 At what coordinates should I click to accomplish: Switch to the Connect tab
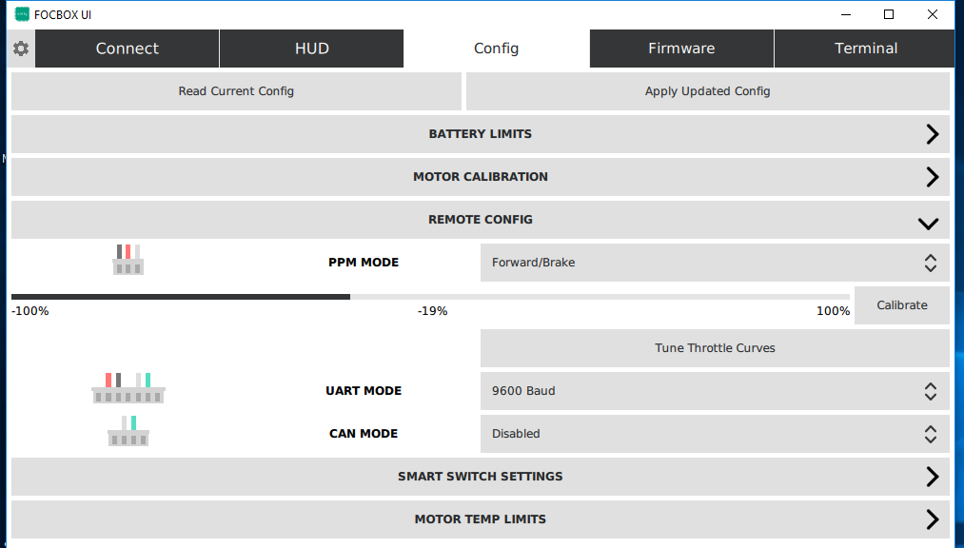(x=128, y=49)
